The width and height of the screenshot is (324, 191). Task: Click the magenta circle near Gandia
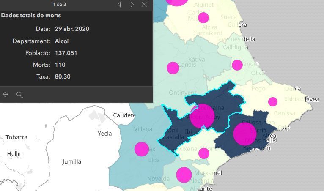click(237, 65)
